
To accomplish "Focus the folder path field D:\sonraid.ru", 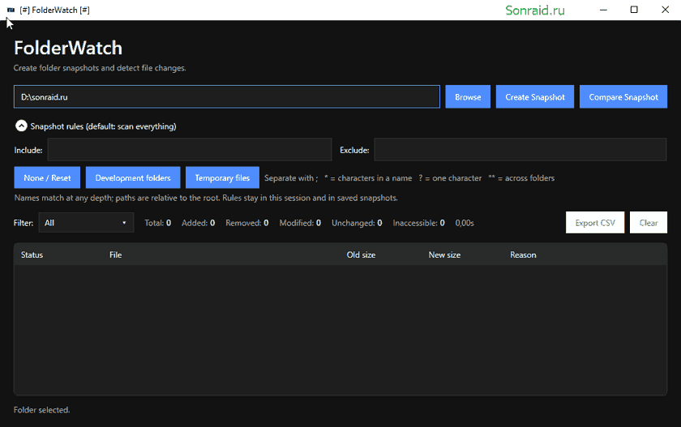I will [227, 96].
